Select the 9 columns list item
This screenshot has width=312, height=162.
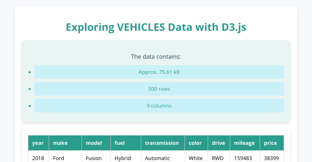pos(159,106)
